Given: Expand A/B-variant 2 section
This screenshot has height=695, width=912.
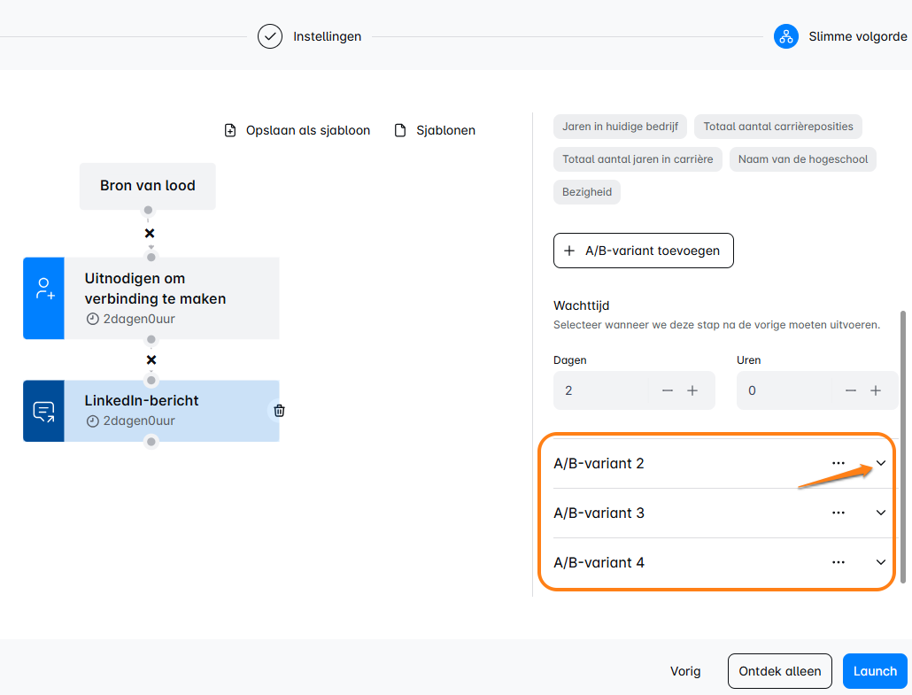Looking at the screenshot, I should coord(881,463).
